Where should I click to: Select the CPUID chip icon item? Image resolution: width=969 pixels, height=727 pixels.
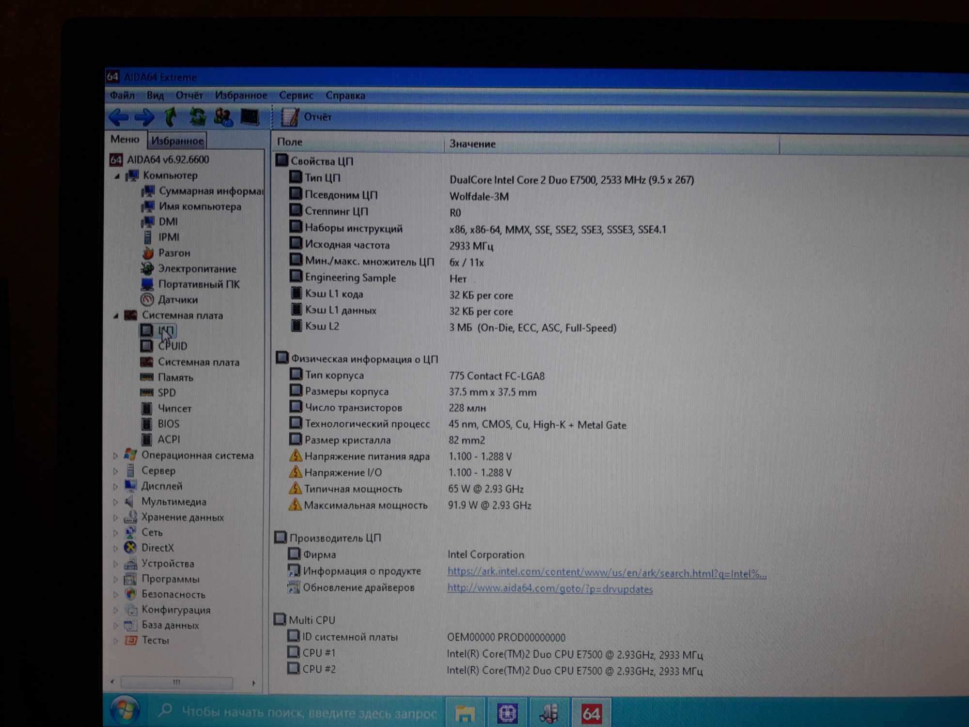[164, 346]
